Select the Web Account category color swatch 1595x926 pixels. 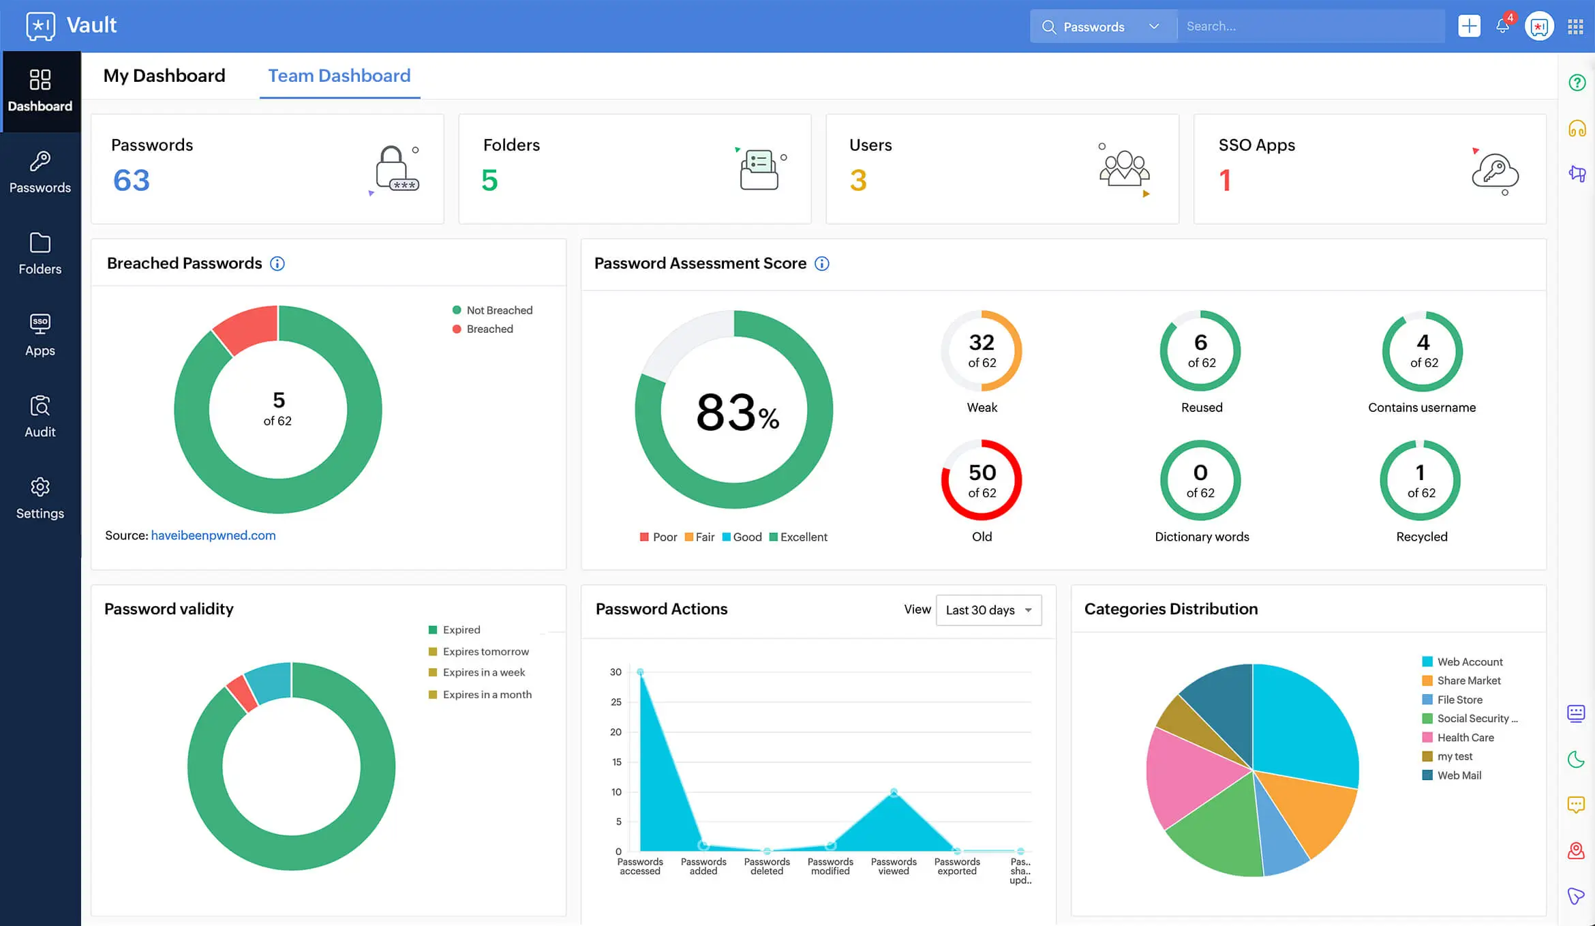(1425, 661)
